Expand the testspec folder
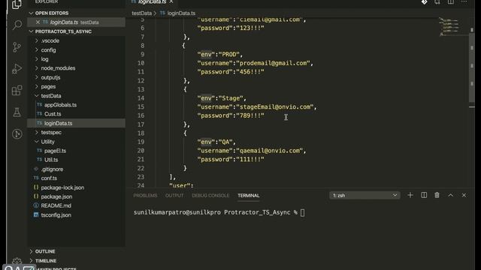This screenshot has height=270, width=481. 51,133
